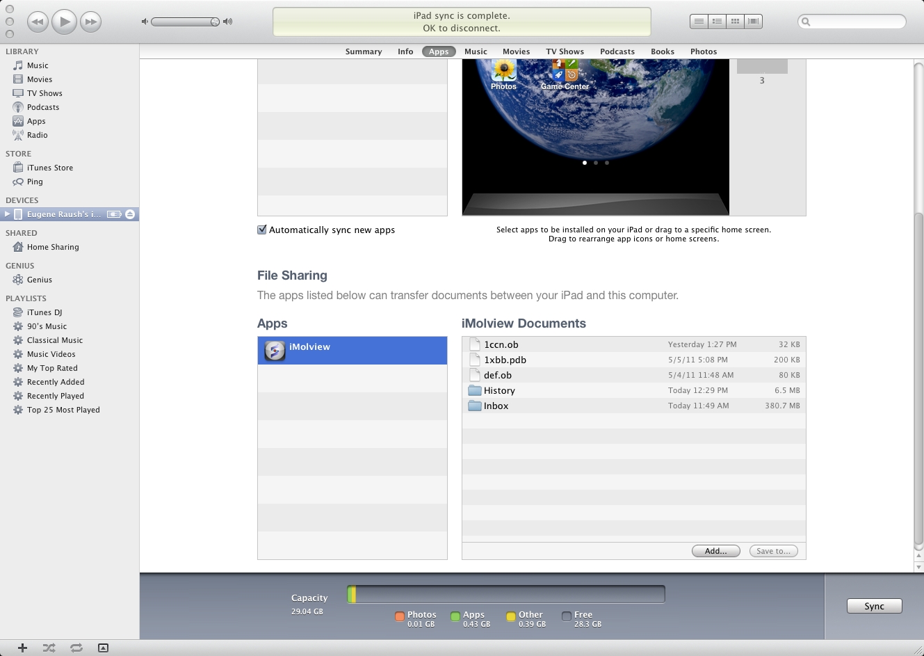This screenshot has height=656, width=924.
Task: Click the eject iPad icon
Action: (x=130, y=214)
